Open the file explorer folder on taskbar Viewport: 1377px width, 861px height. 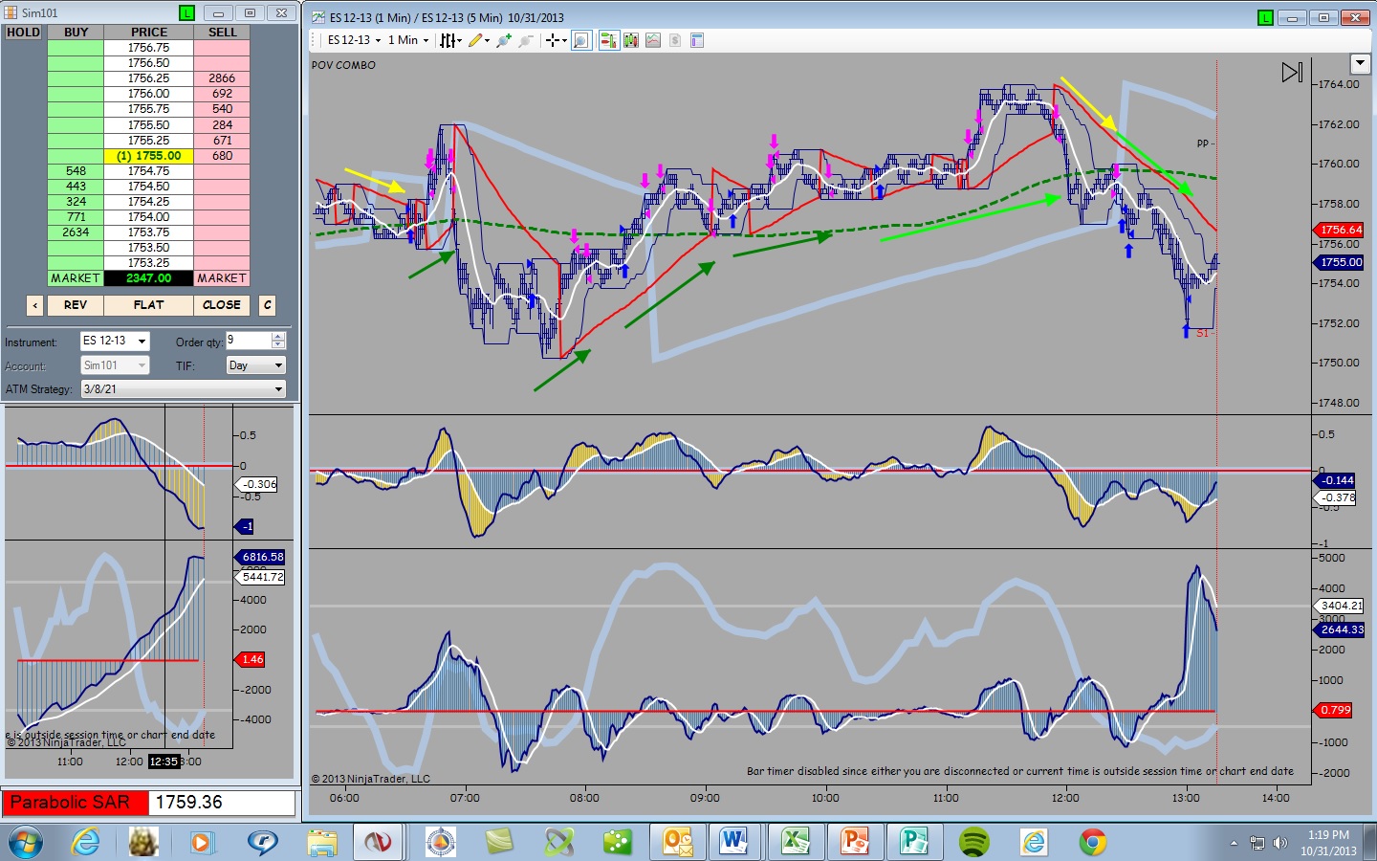tap(322, 842)
